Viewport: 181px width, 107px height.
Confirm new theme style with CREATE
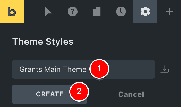[50, 94]
